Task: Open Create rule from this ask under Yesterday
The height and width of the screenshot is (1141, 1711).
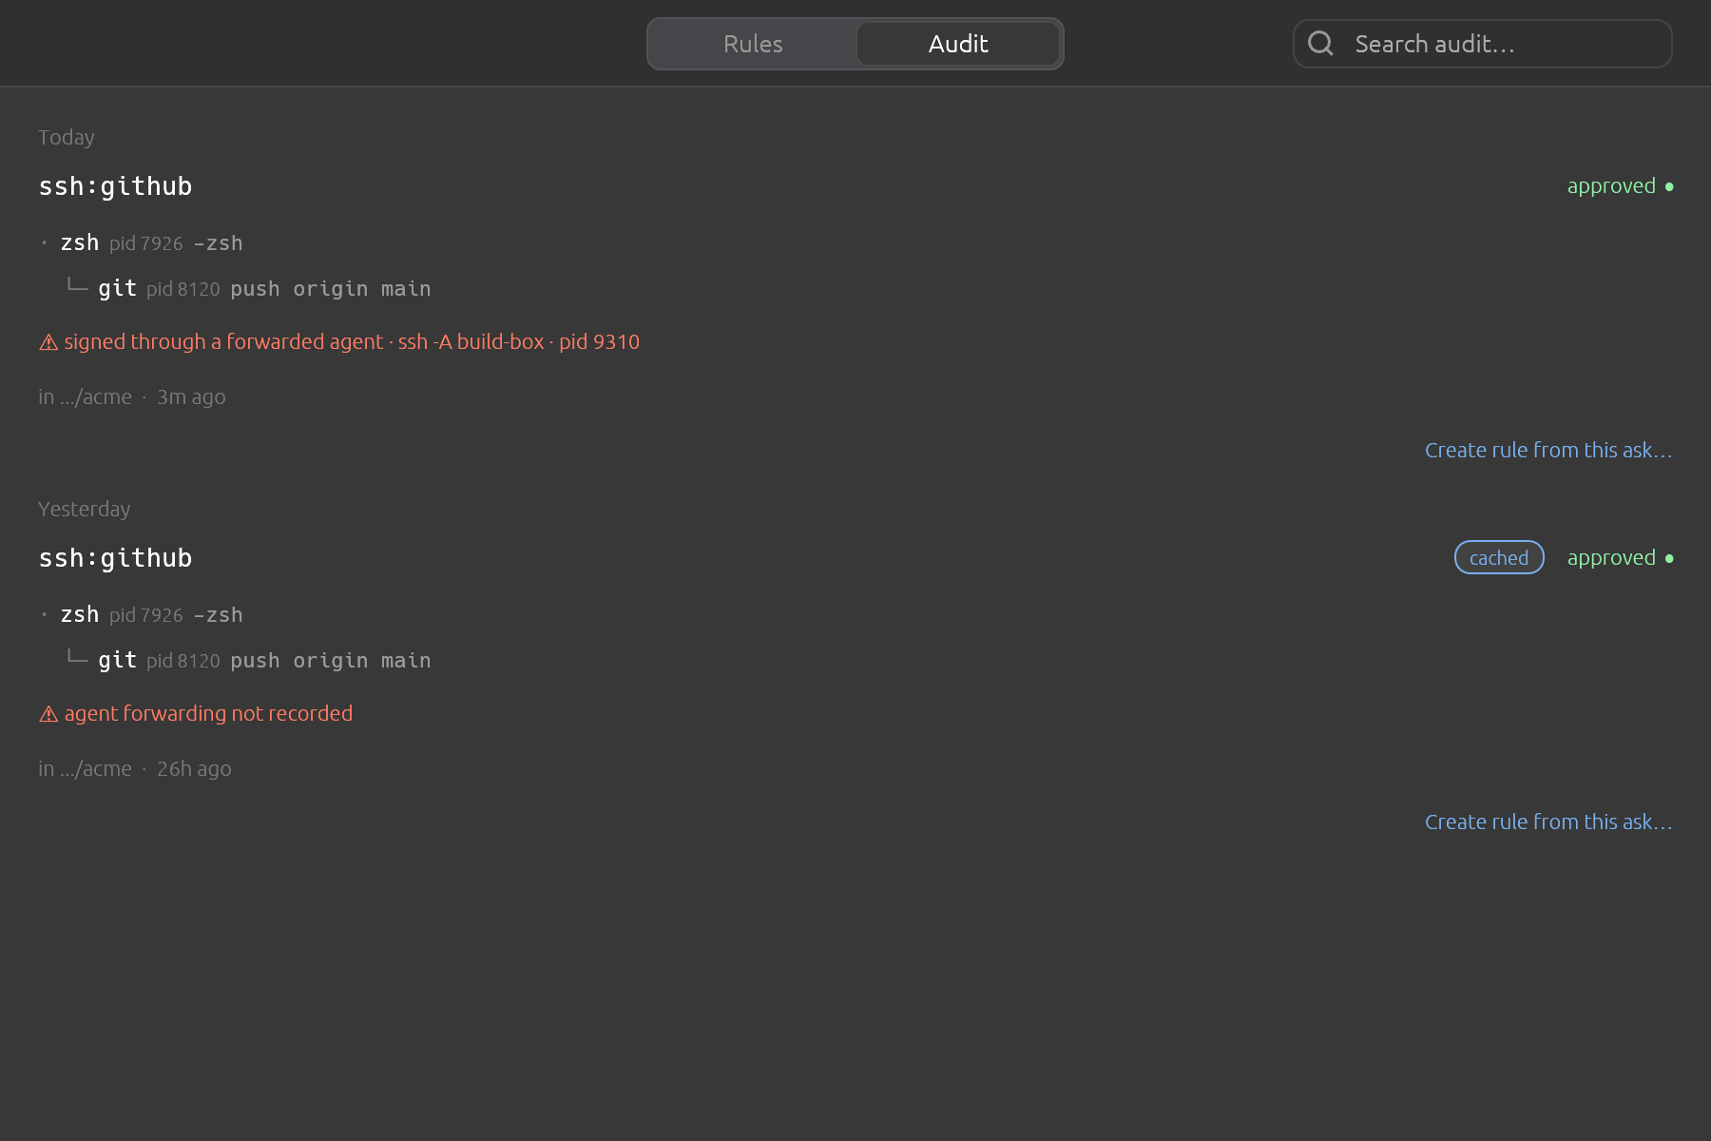Action: 1548,822
